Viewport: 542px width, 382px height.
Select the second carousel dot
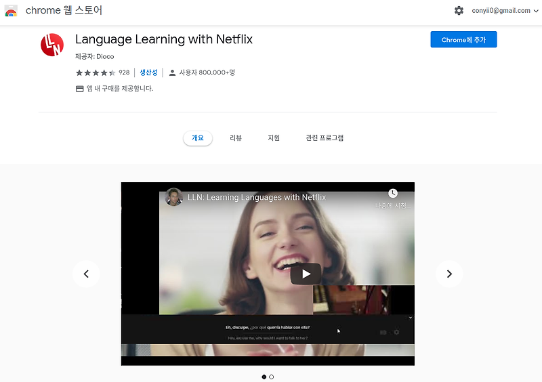[272, 377]
